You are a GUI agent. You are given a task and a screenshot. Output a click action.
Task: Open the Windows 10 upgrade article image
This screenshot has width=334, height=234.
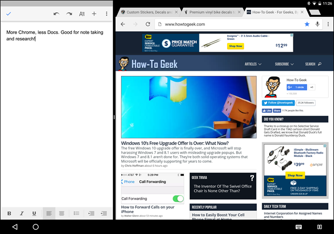189,107
